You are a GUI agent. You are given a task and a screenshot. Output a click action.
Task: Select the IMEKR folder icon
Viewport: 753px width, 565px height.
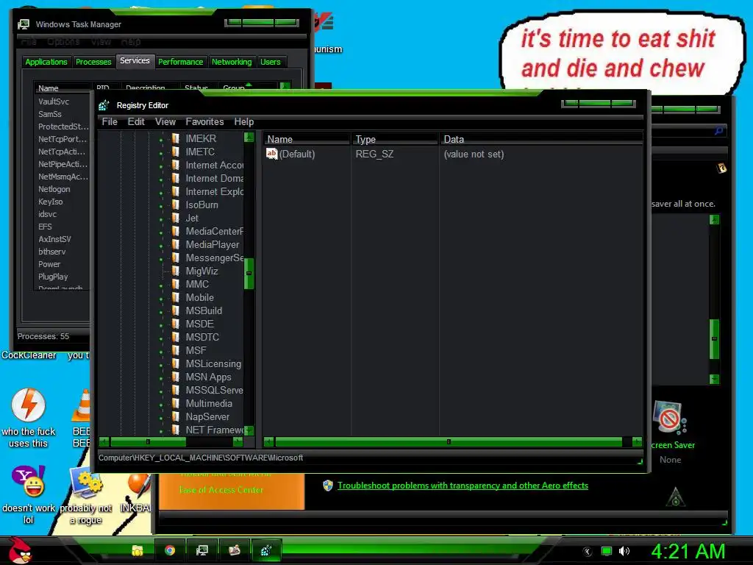[176, 138]
